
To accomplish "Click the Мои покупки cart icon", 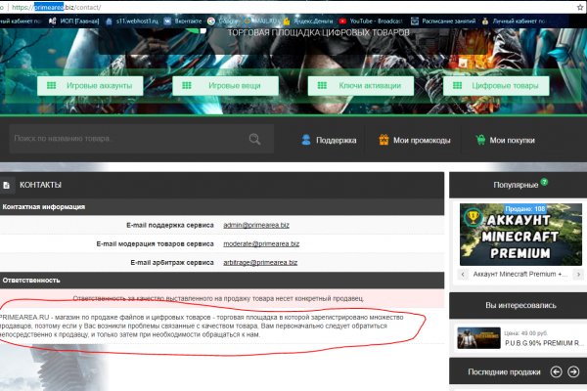I will (x=479, y=141).
